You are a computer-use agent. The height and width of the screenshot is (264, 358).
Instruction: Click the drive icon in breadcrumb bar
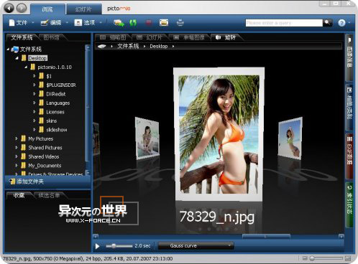coord(102,46)
